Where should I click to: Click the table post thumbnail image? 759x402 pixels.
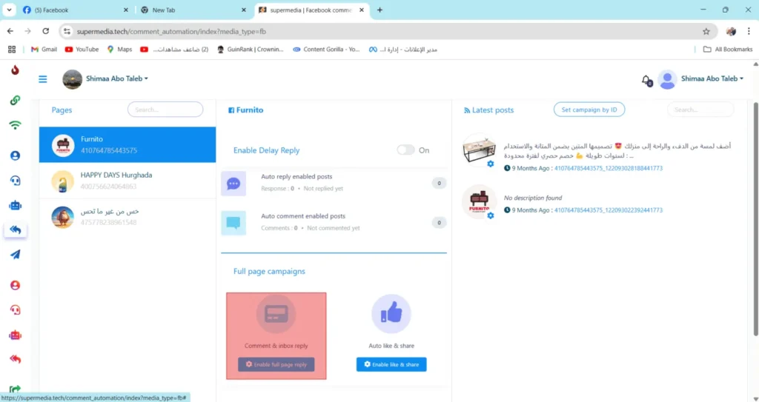479,150
